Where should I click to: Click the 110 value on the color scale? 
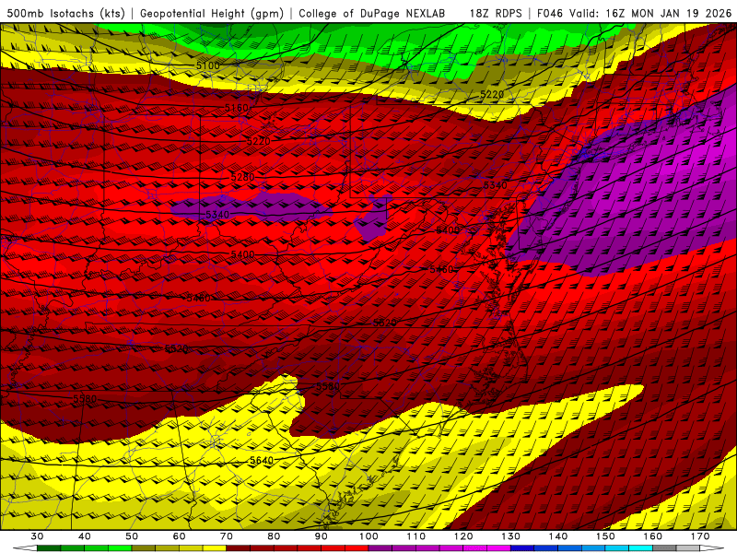coord(416,536)
